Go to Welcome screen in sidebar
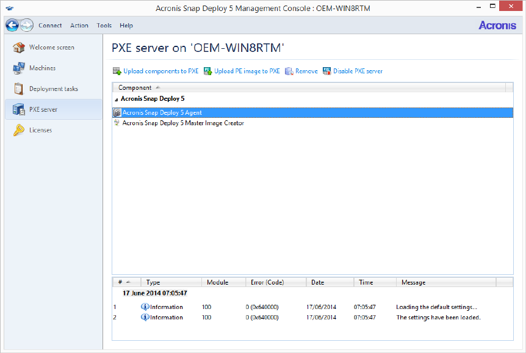This screenshot has height=353, width=526. point(52,48)
